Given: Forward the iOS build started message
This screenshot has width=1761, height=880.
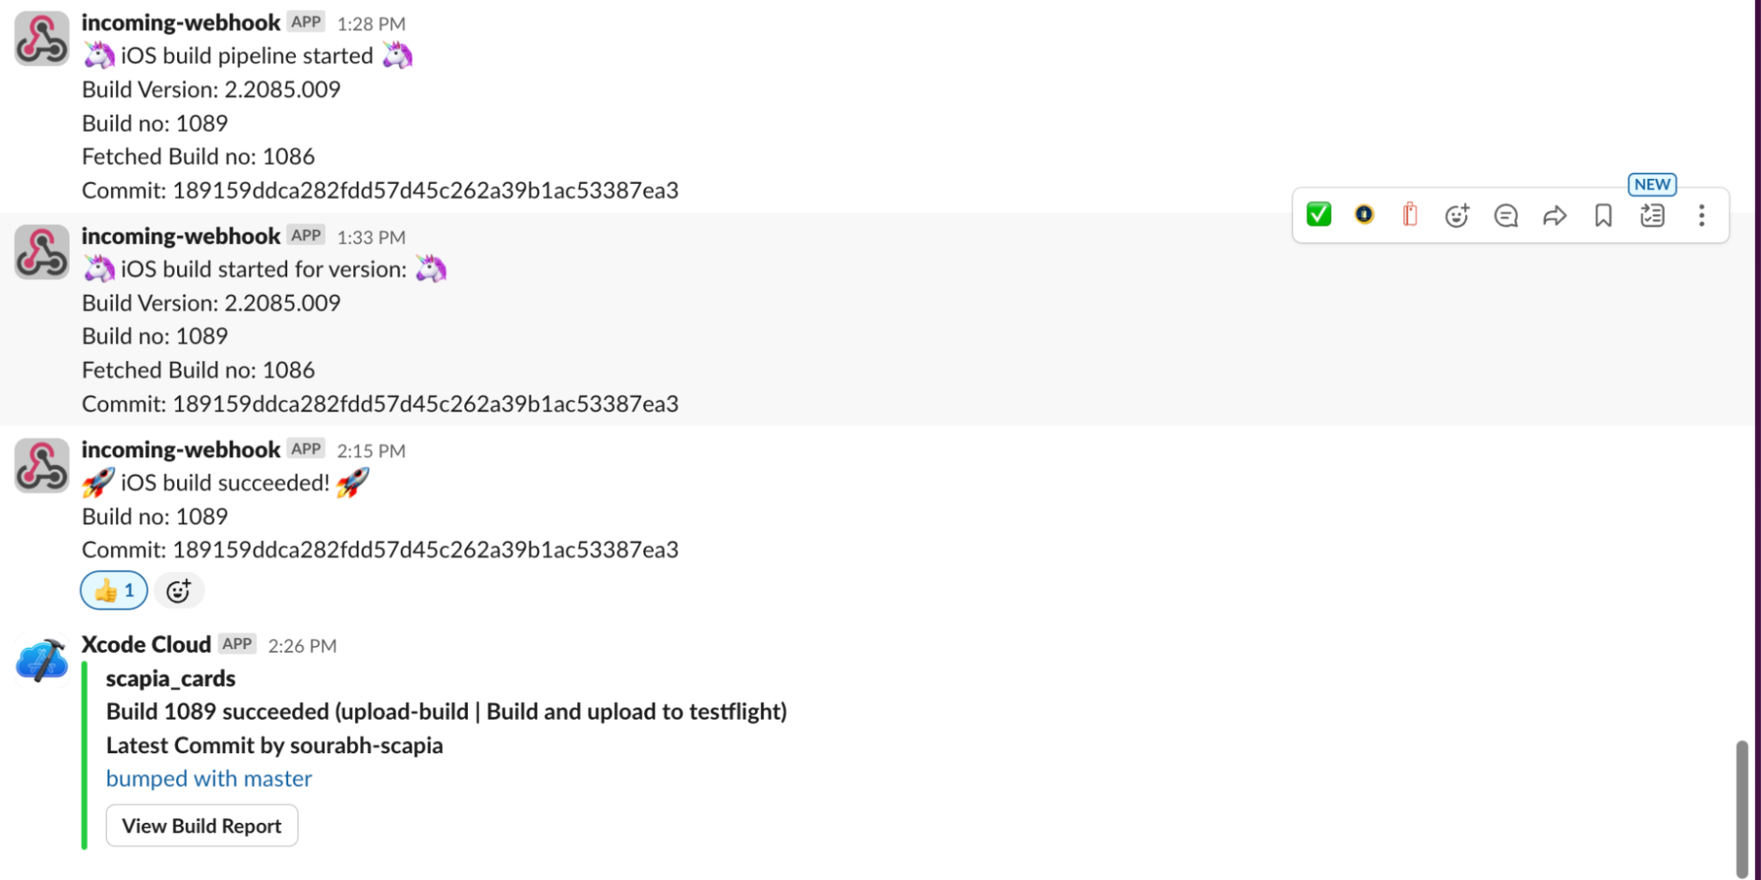Looking at the screenshot, I should tap(1555, 215).
